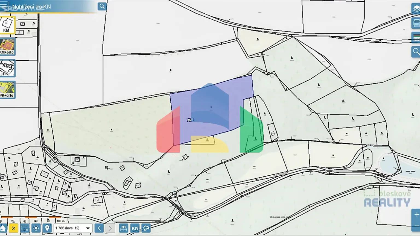Viewport: 420px width, 236px height.
Task: Switch to KM map layer
Action: coord(7,25)
